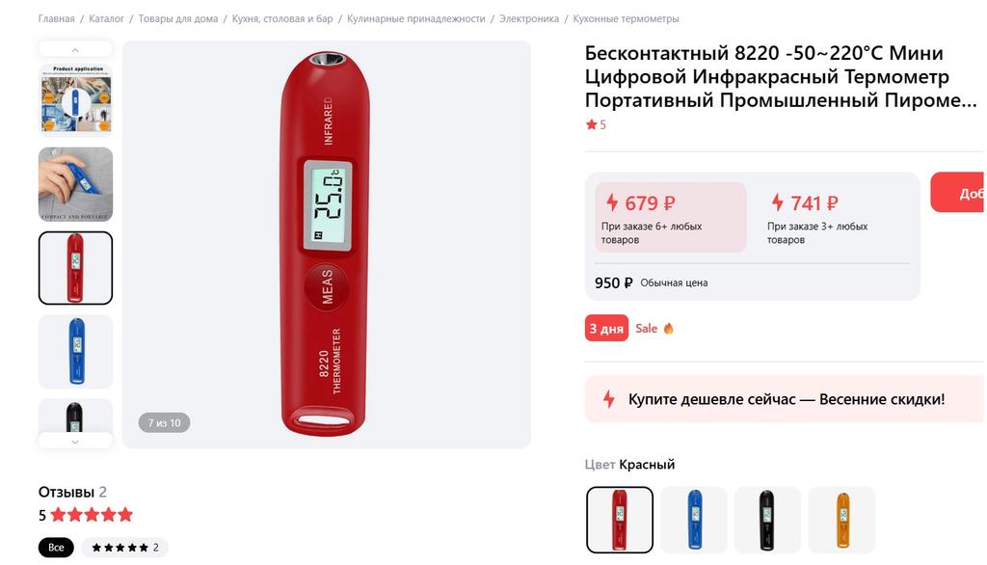Image resolution: width=987 pixels, height=565 pixels.
Task: Choose the orange color swatch
Action: 841,520
